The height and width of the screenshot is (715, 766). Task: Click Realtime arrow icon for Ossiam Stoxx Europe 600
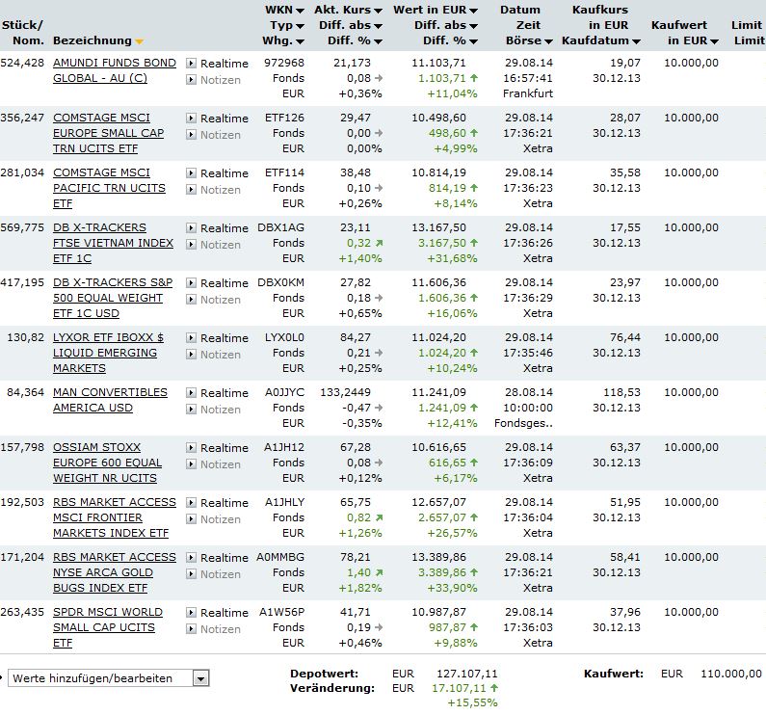pyautogui.click(x=191, y=448)
